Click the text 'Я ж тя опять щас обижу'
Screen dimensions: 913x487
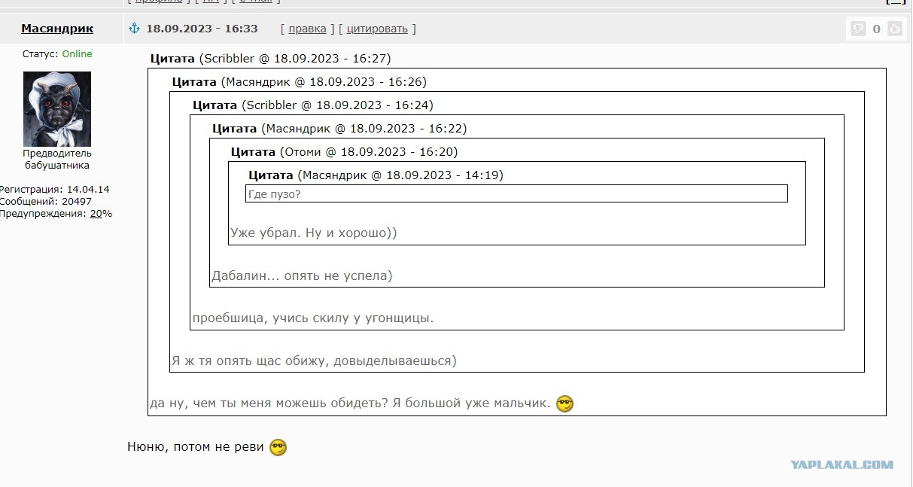249,361
